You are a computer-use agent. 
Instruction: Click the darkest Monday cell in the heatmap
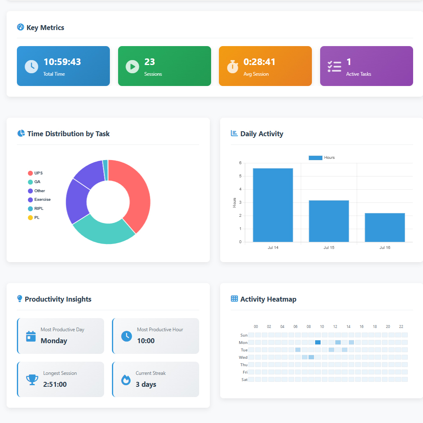pyautogui.click(x=318, y=342)
